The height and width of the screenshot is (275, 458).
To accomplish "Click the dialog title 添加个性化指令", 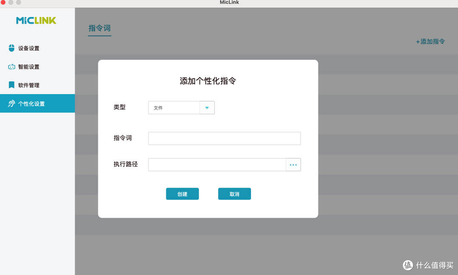I will [x=208, y=81].
